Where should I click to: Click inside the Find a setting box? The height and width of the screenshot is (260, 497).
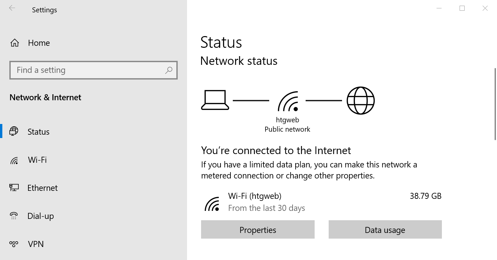(x=84, y=70)
